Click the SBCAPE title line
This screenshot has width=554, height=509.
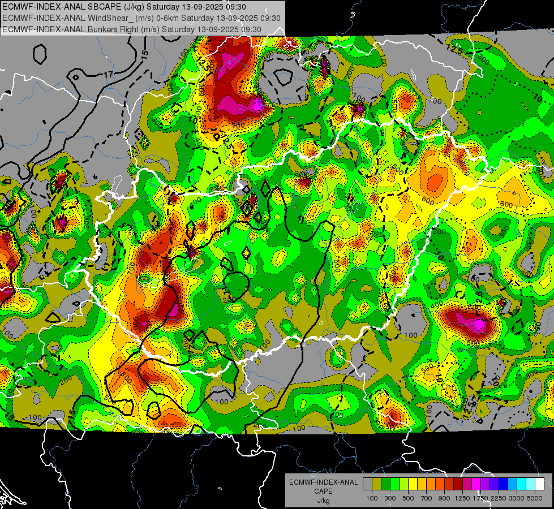pyautogui.click(x=124, y=7)
